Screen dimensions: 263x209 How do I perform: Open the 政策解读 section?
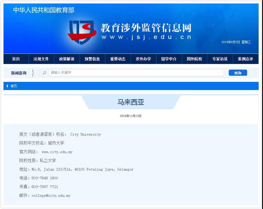point(67,59)
